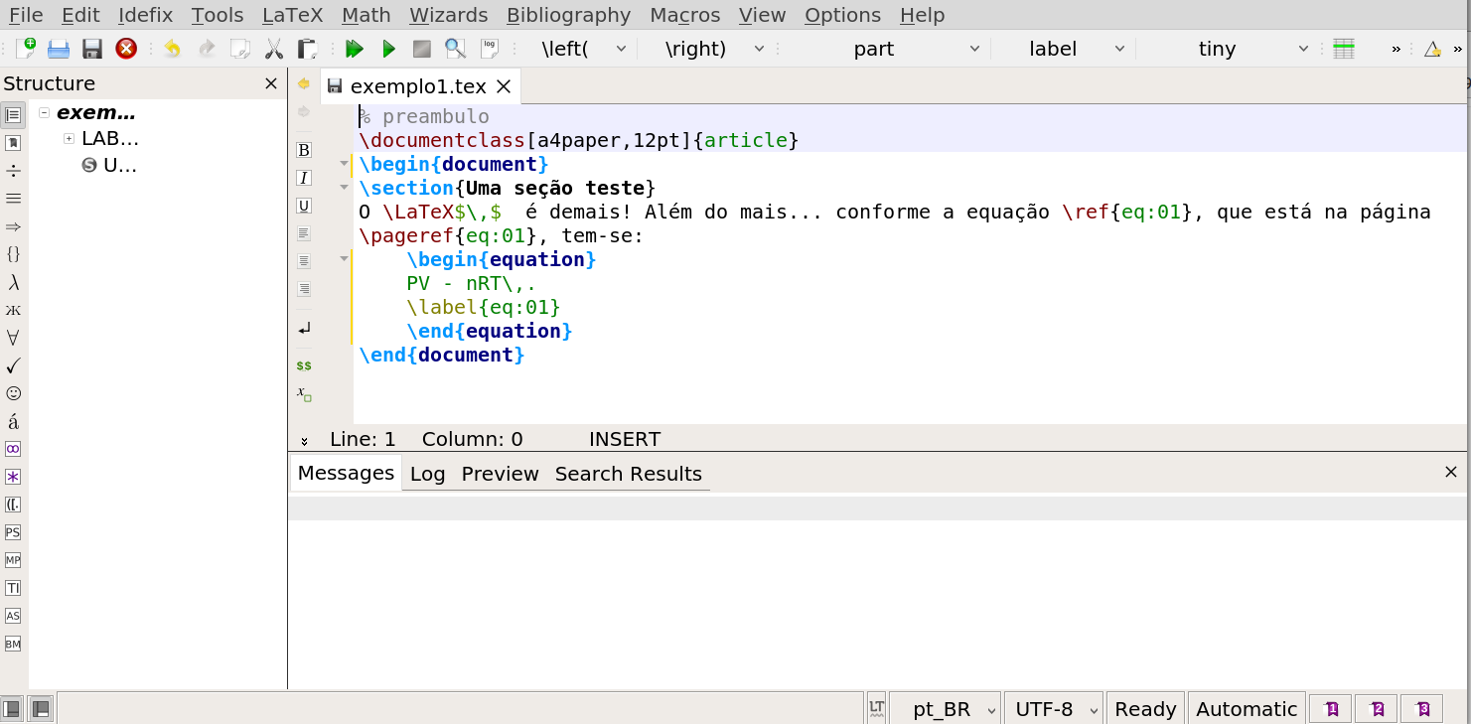Open the Idefix menu
The height and width of the screenshot is (724, 1471).
(x=145, y=15)
